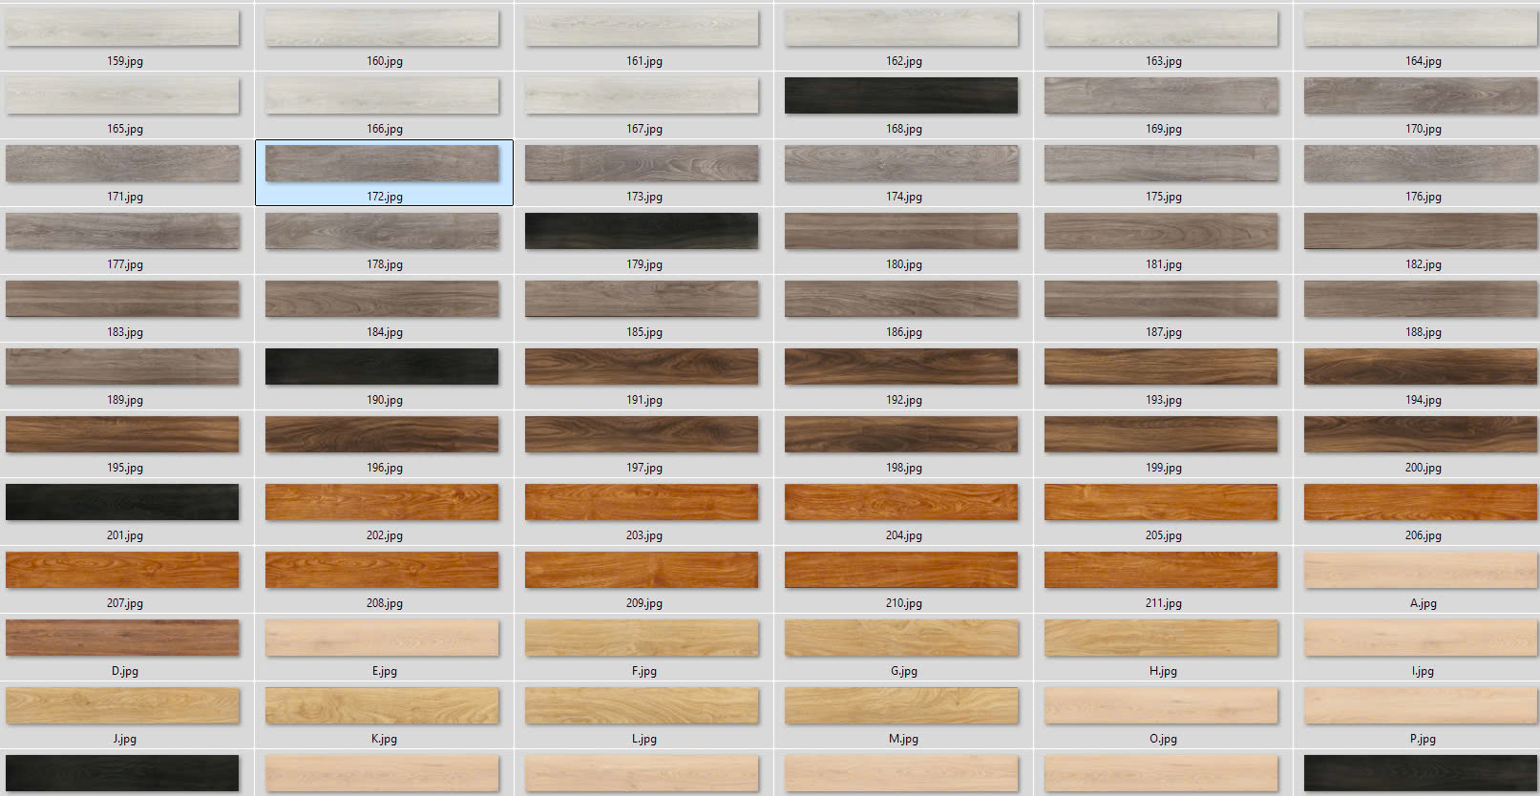
Task: Select the 196.jpg thumbnail
Action: (382, 434)
